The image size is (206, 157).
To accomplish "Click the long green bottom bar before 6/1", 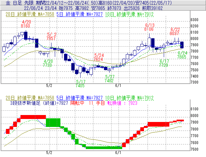I will click(x=104, y=148).
